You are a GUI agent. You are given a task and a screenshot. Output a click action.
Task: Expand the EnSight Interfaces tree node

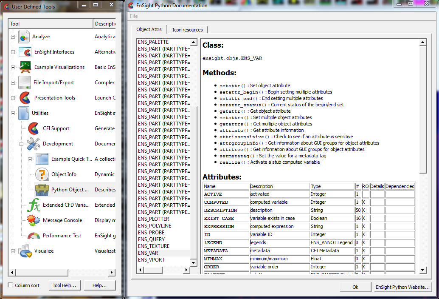click(x=13, y=52)
